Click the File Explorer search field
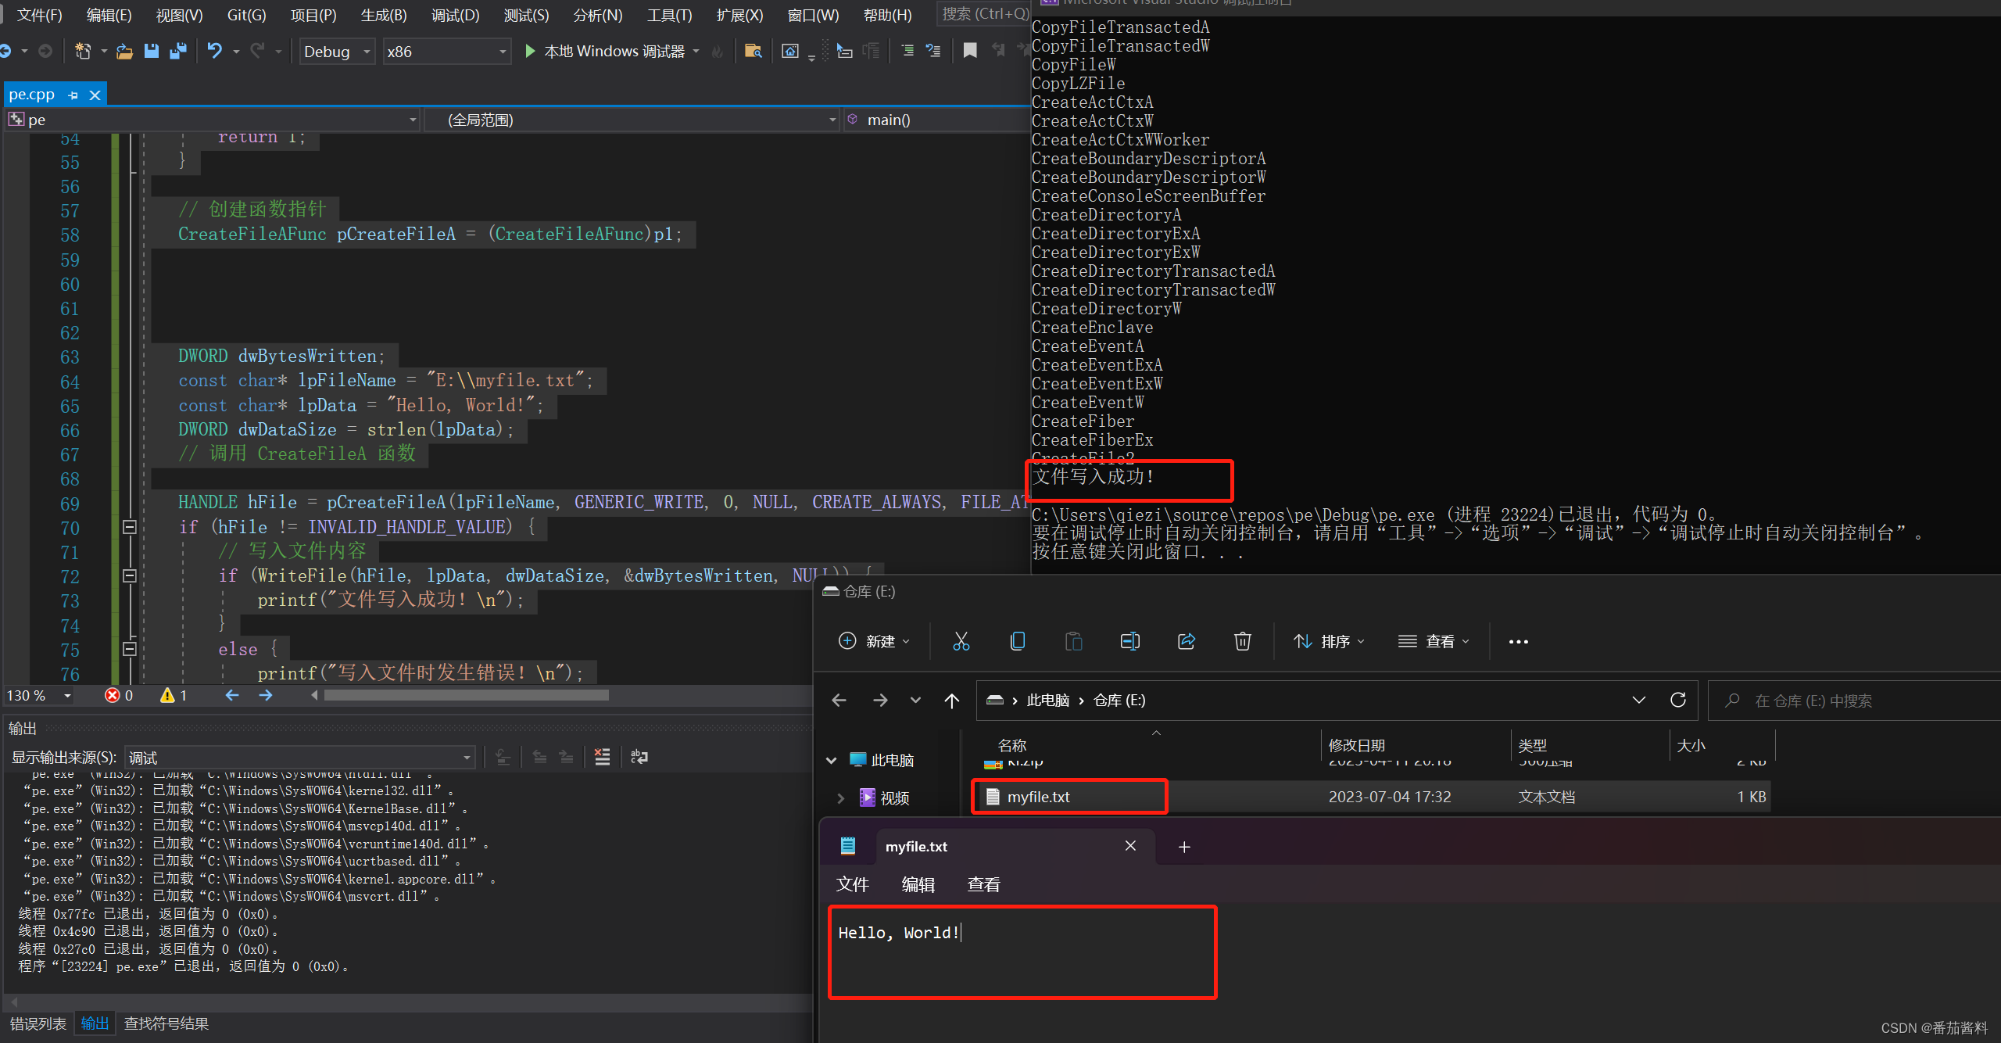The image size is (2001, 1043). coord(1854,701)
